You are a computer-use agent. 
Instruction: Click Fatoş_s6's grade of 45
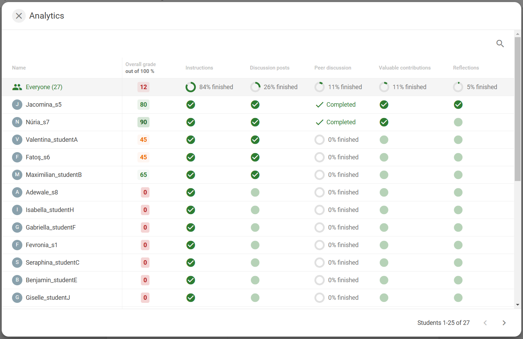click(144, 157)
